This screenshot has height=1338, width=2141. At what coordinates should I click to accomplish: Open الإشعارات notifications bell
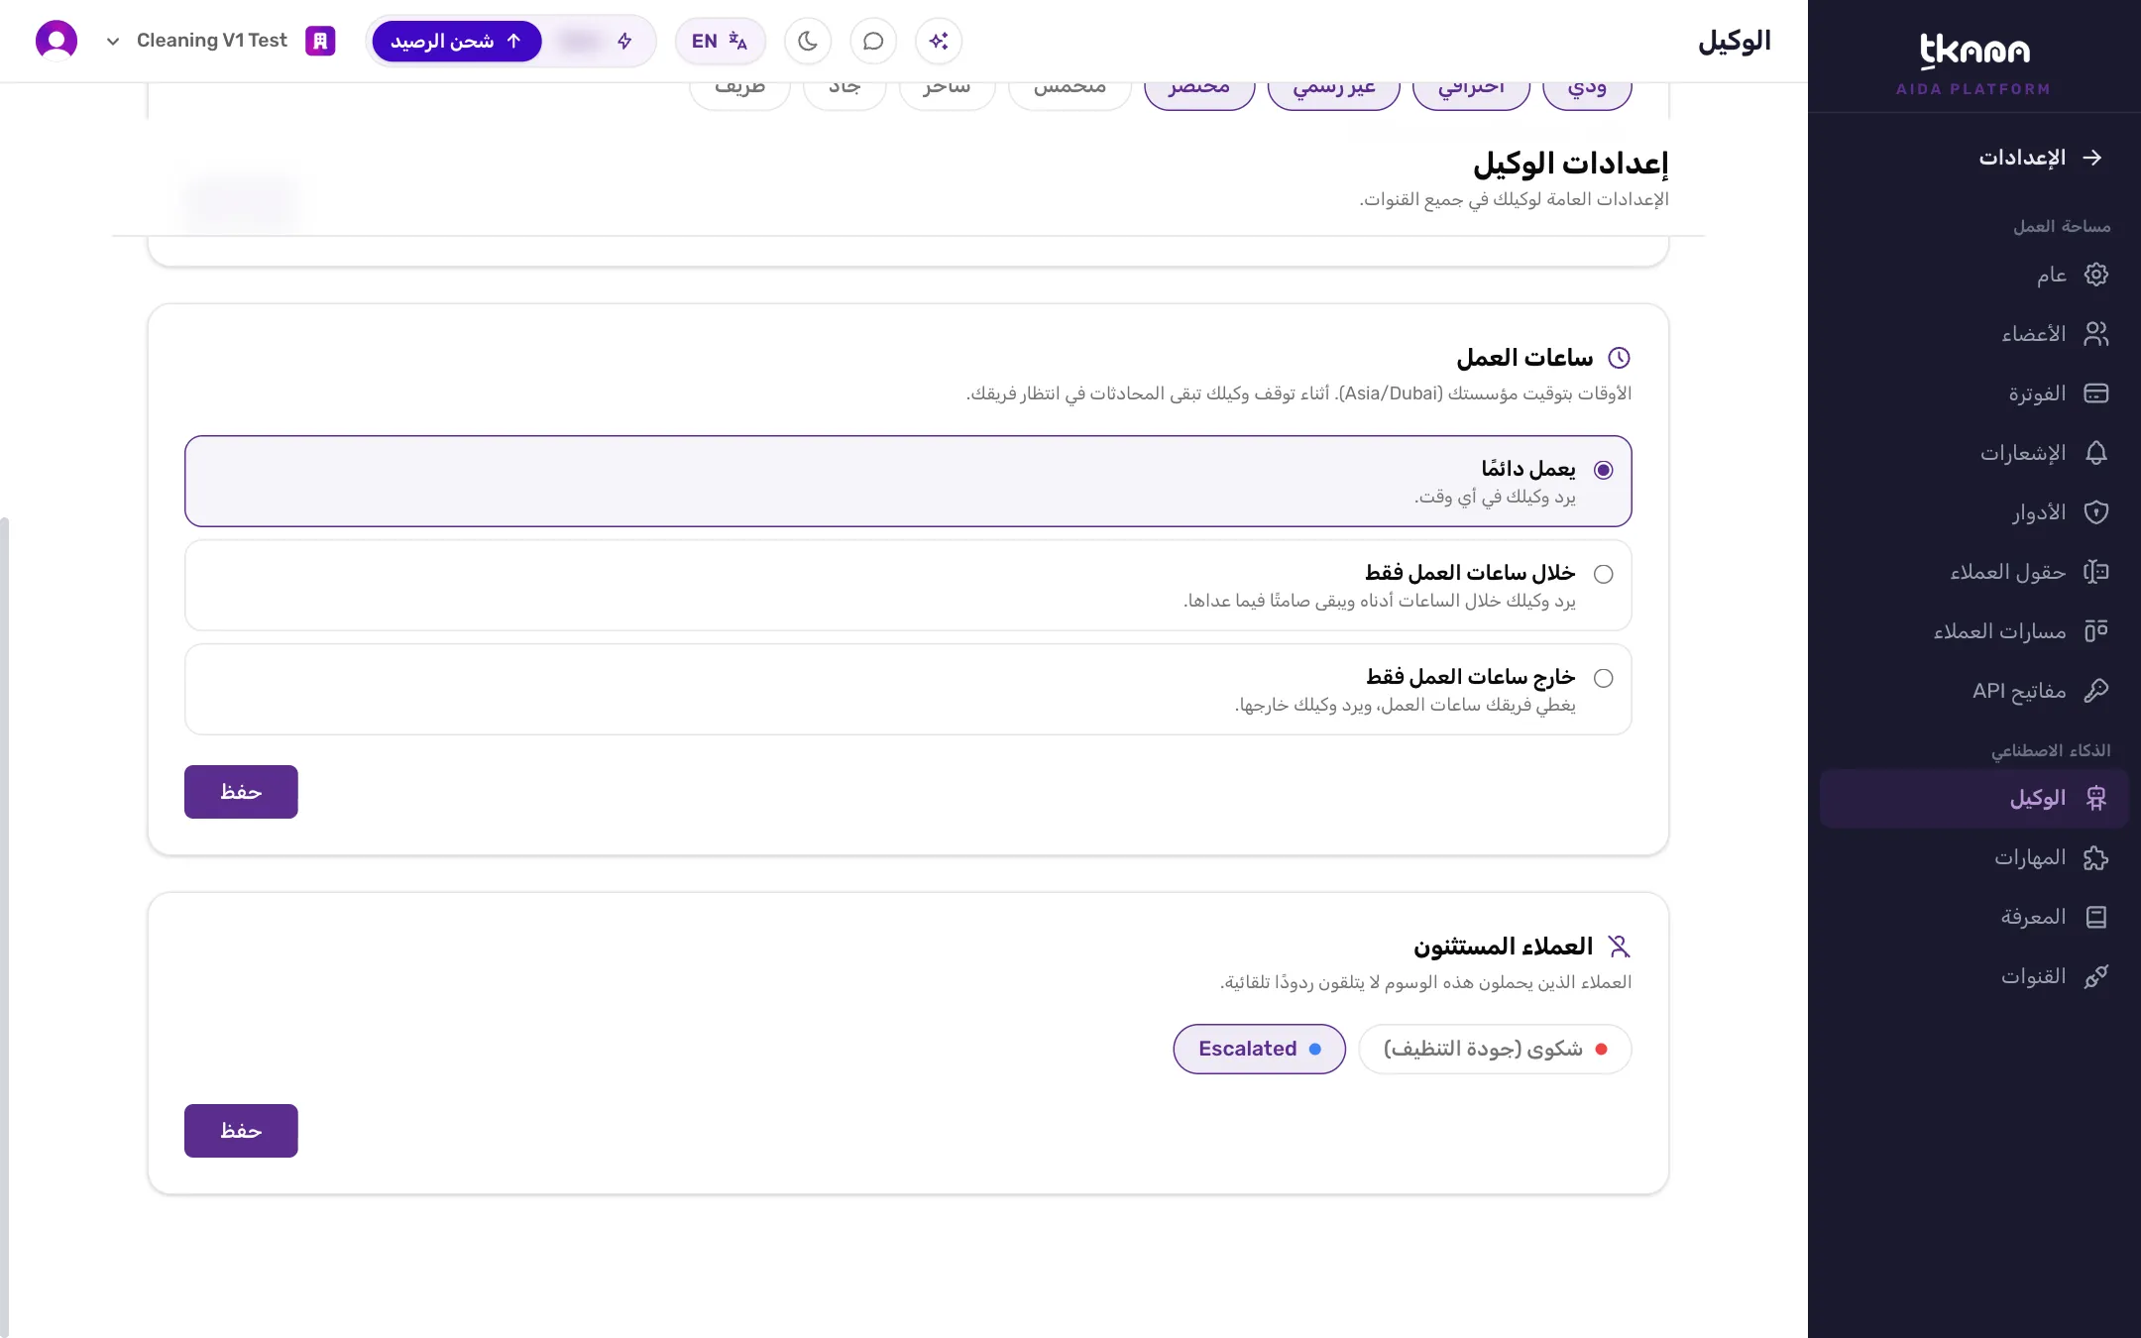[x=2095, y=453]
